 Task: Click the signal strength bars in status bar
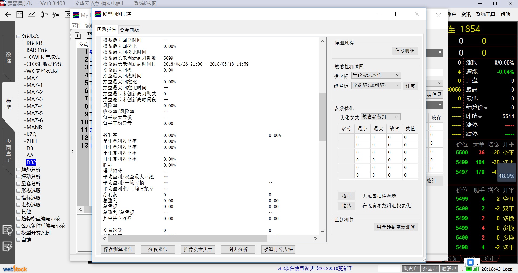click(476, 269)
